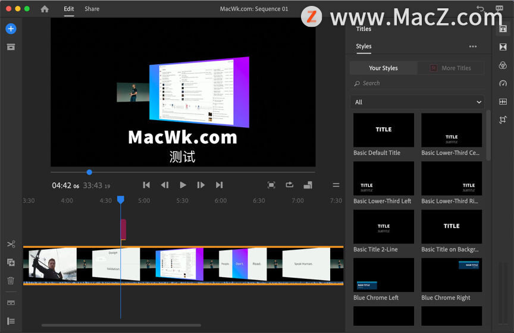Select the Split clip scissors tool
Screen dimensions: 514x333
point(11,244)
